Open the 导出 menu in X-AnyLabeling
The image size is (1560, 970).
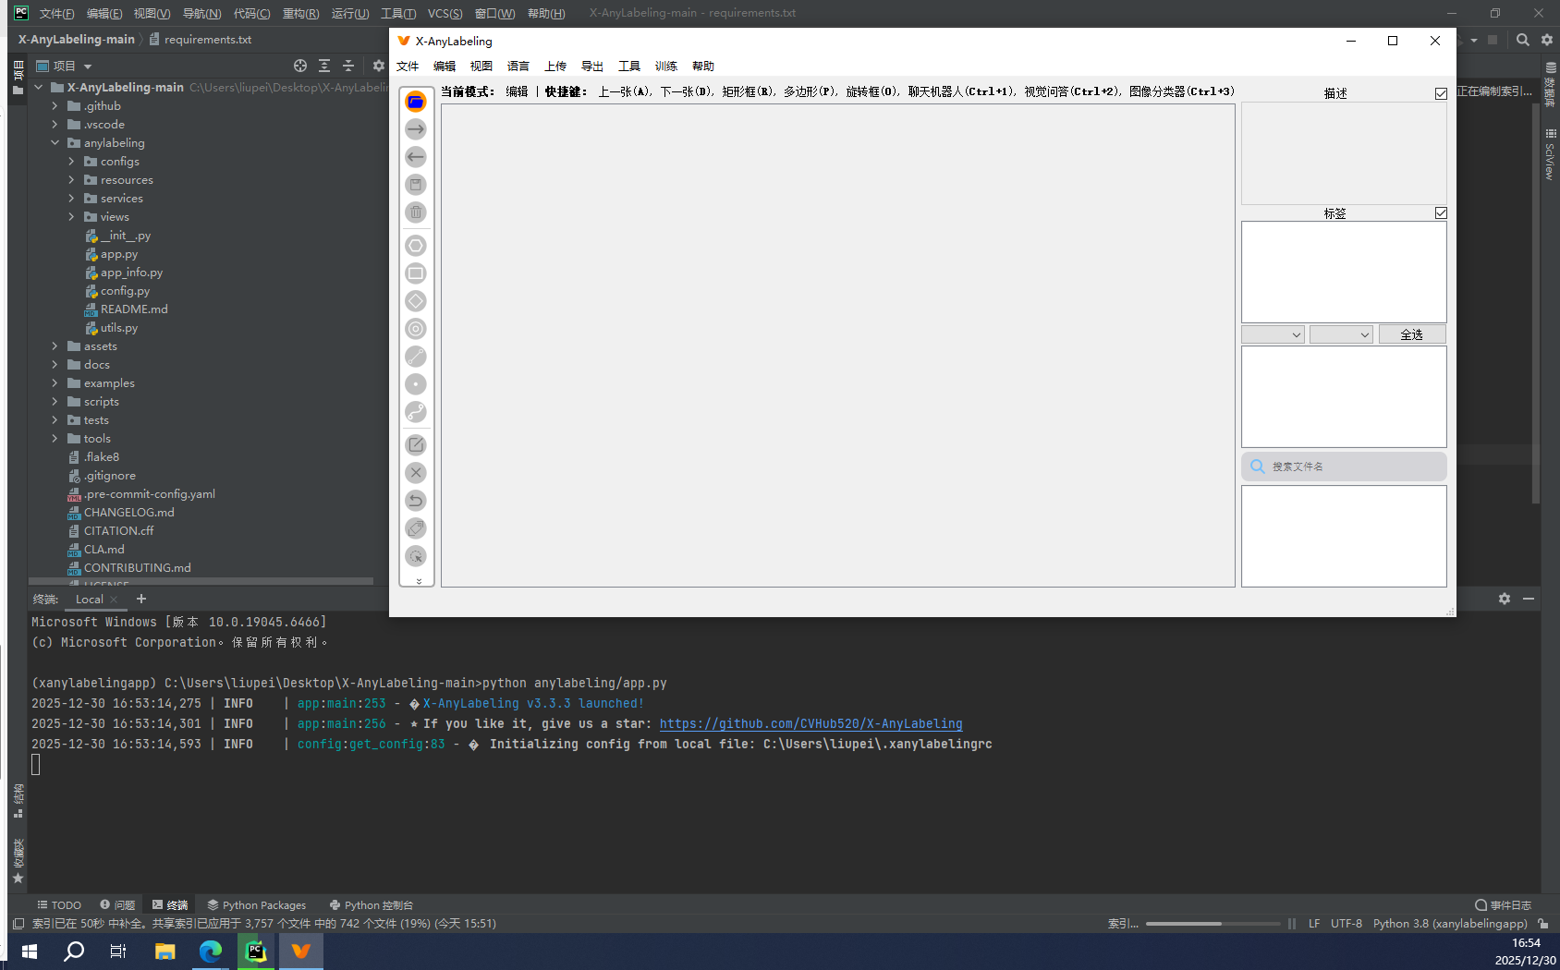click(x=592, y=67)
